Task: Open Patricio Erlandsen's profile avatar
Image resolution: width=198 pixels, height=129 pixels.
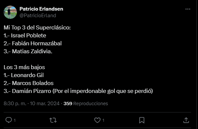Action: [x=10, y=12]
